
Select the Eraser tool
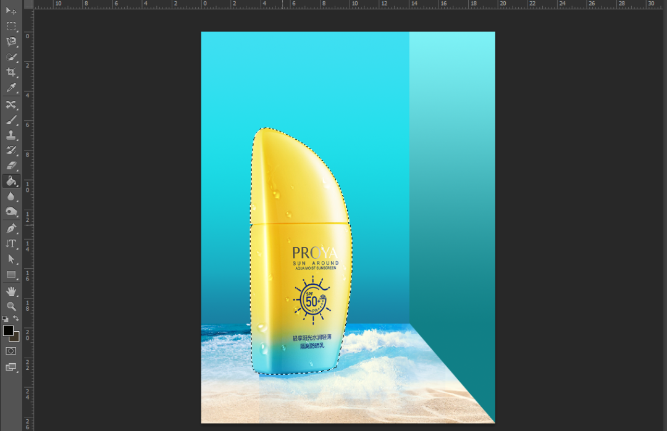point(11,166)
